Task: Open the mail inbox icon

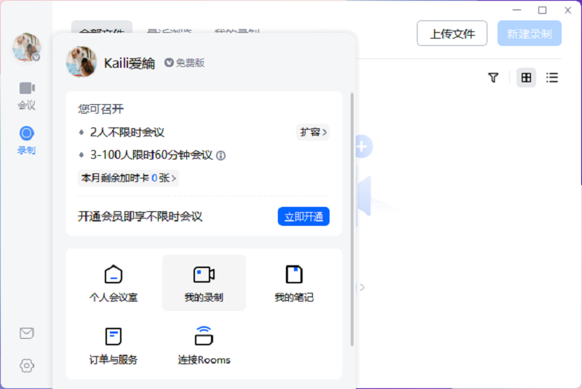Action: (x=27, y=334)
